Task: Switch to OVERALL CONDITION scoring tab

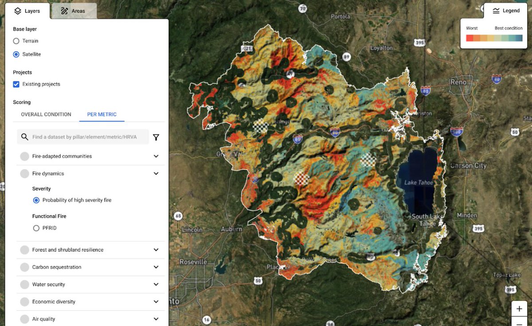Action: 46,114
